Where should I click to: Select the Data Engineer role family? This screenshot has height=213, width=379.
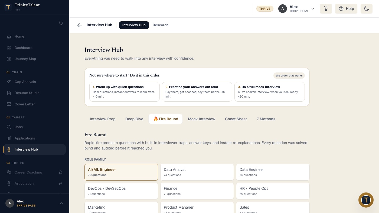pyautogui.click(x=273, y=172)
